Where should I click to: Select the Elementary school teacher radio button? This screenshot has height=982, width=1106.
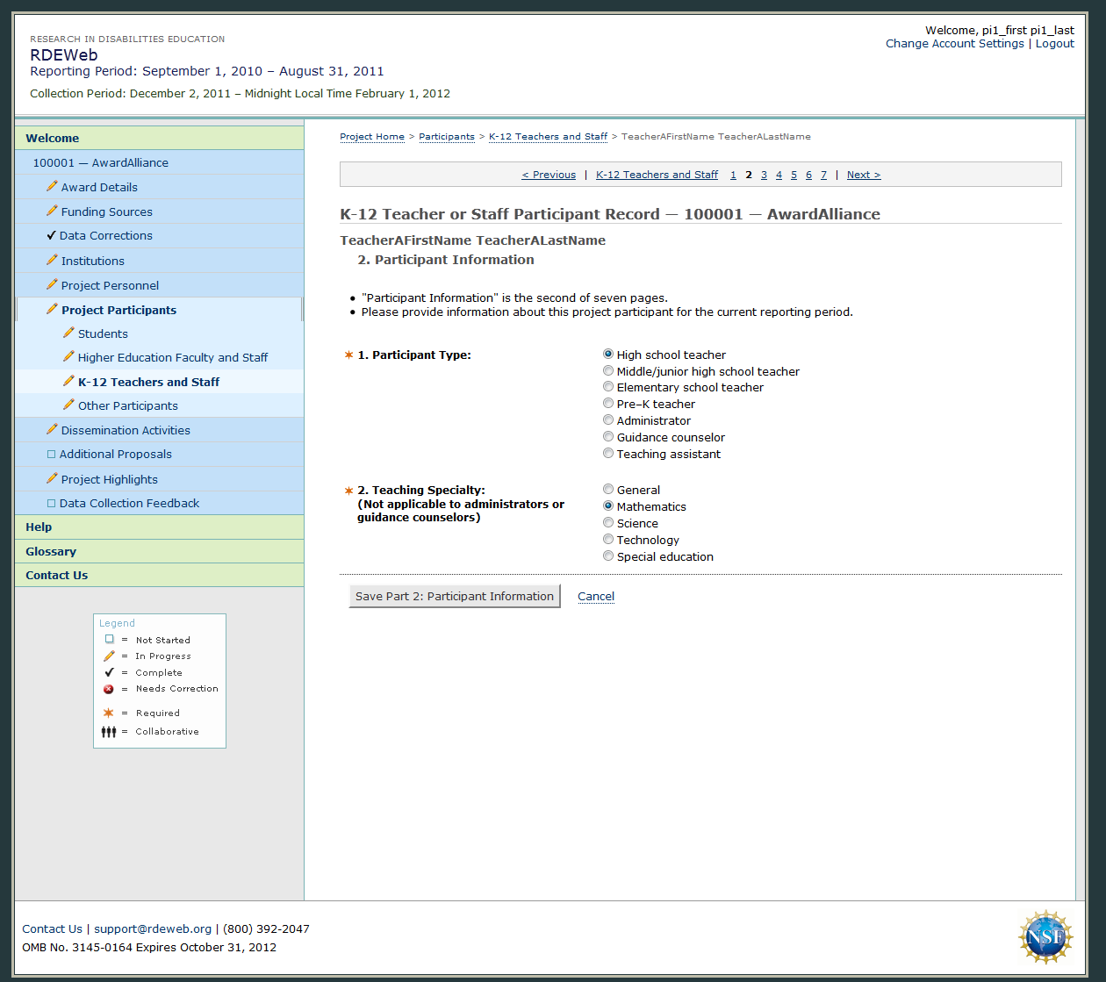pyautogui.click(x=608, y=387)
